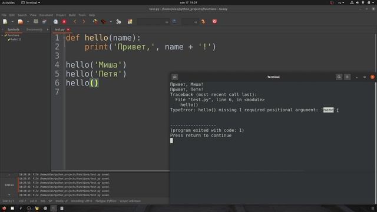
Task: Open the View menu
Action: click(x=33, y=15)
